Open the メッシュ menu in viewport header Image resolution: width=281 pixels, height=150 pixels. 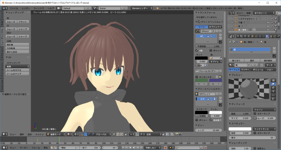click(39, 134)
